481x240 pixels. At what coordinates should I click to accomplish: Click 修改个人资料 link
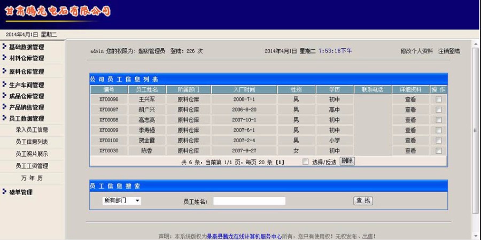pyautogui.click(x=416, y=51)
